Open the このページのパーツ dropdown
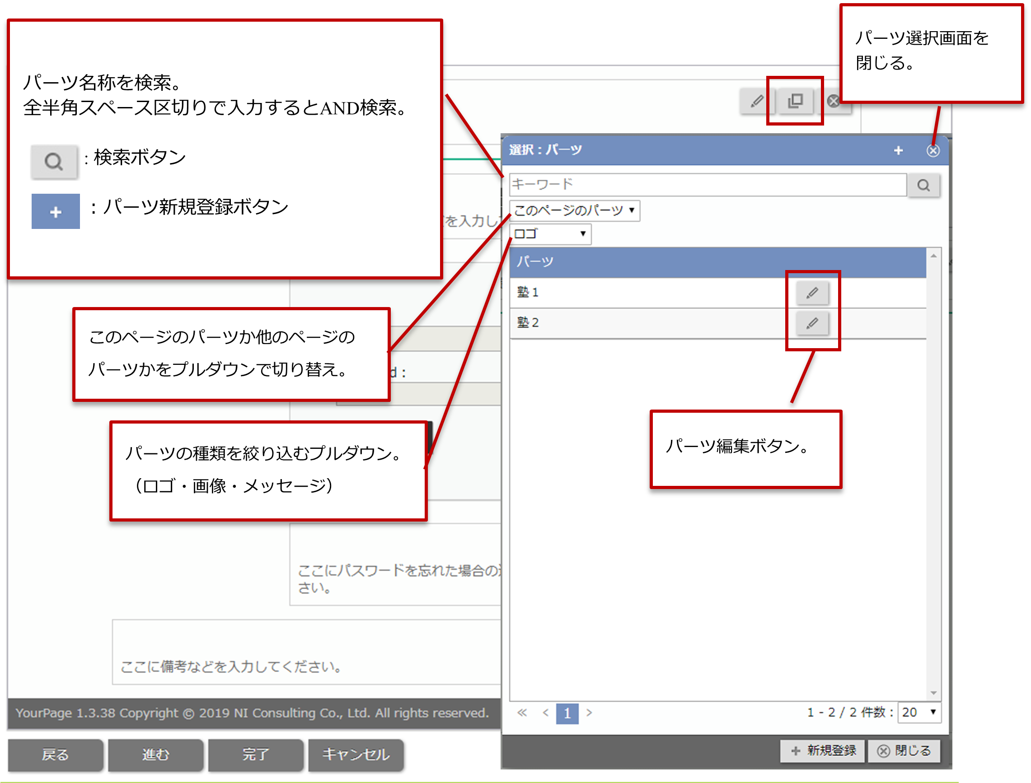 point(575,211)
